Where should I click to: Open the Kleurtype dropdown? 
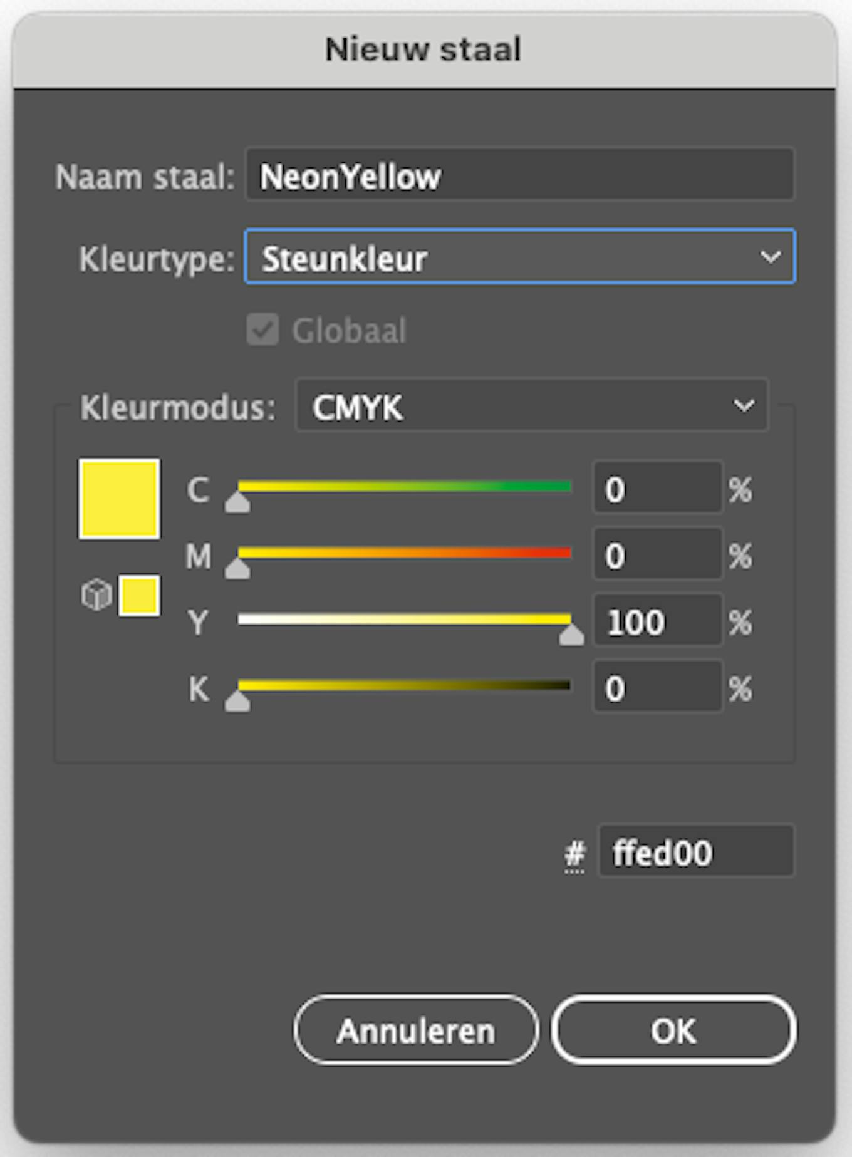(x=519, y=257)
